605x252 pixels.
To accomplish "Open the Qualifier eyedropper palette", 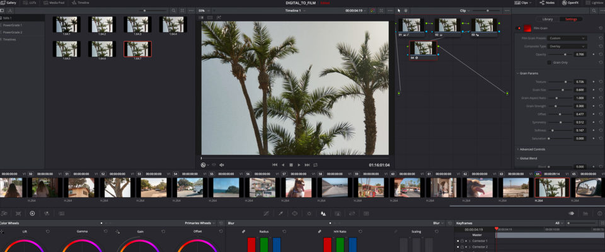I will pyautogui.click(x=280, y=214).
